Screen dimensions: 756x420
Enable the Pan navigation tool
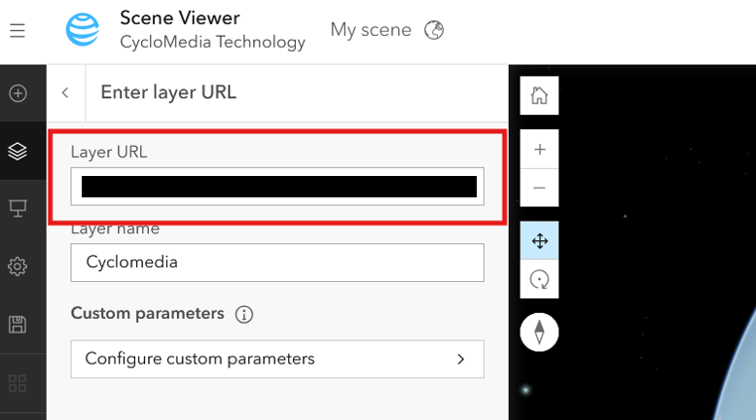(539, 240)
